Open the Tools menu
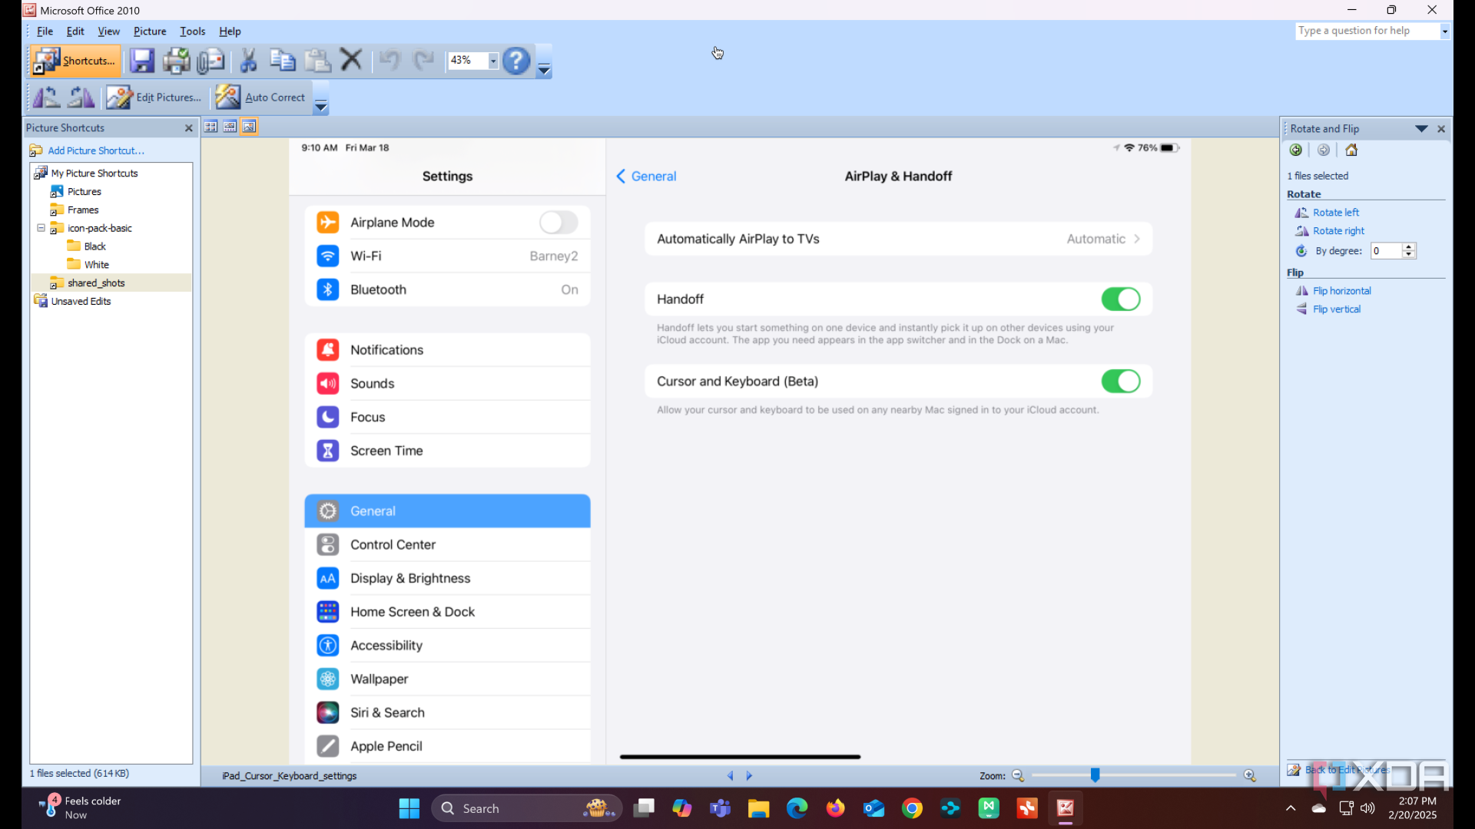The width and height of the screenshot is (1475, 829). click(193, 31)
